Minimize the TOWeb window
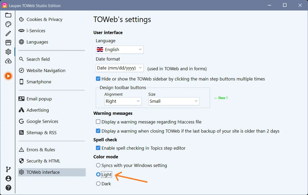 270,5
